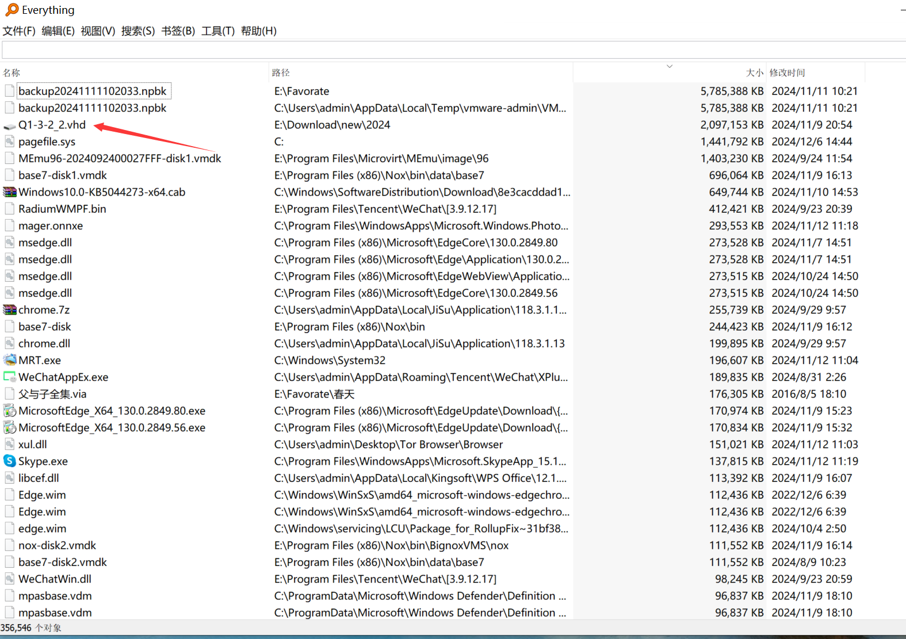
Task: Open the 文件(F) menu
Action: (19, 31)
